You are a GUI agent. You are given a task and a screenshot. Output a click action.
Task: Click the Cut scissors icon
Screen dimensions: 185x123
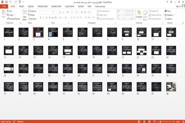coord(8,11)
